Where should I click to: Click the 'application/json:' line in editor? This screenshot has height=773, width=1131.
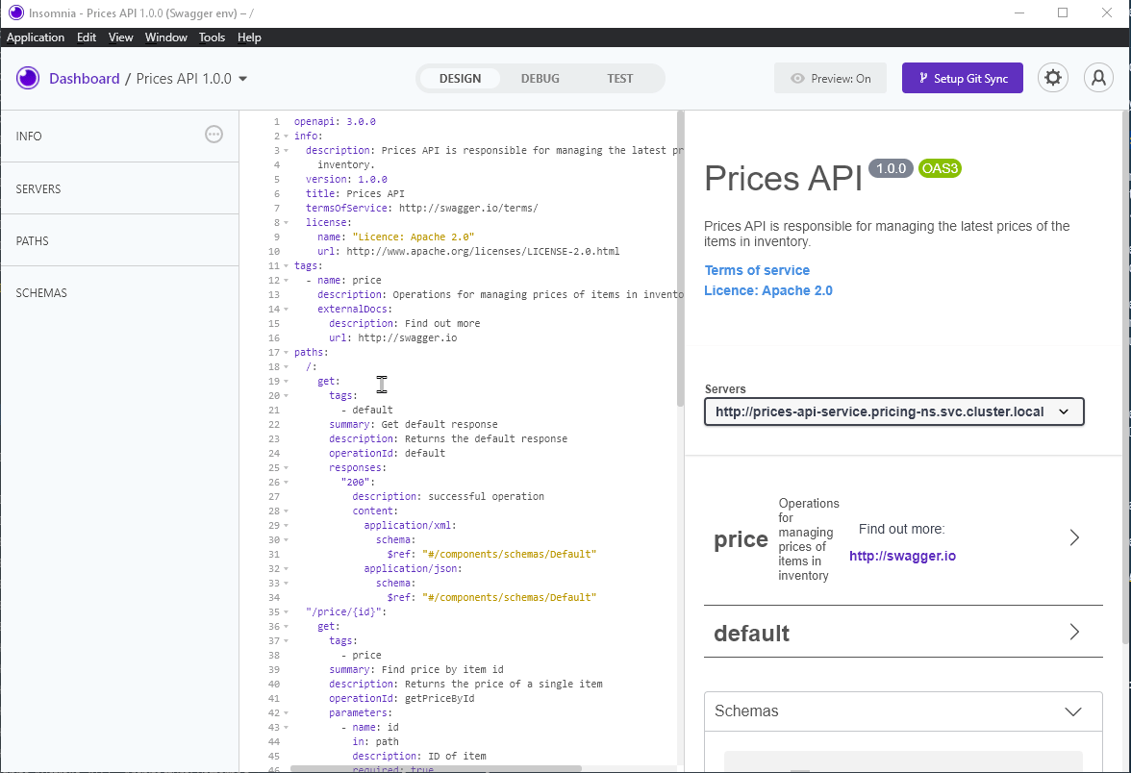click(x=414, y=569)
